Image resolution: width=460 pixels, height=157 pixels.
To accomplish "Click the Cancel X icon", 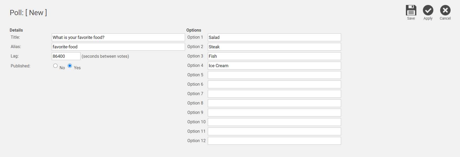I will pos(445,10).
